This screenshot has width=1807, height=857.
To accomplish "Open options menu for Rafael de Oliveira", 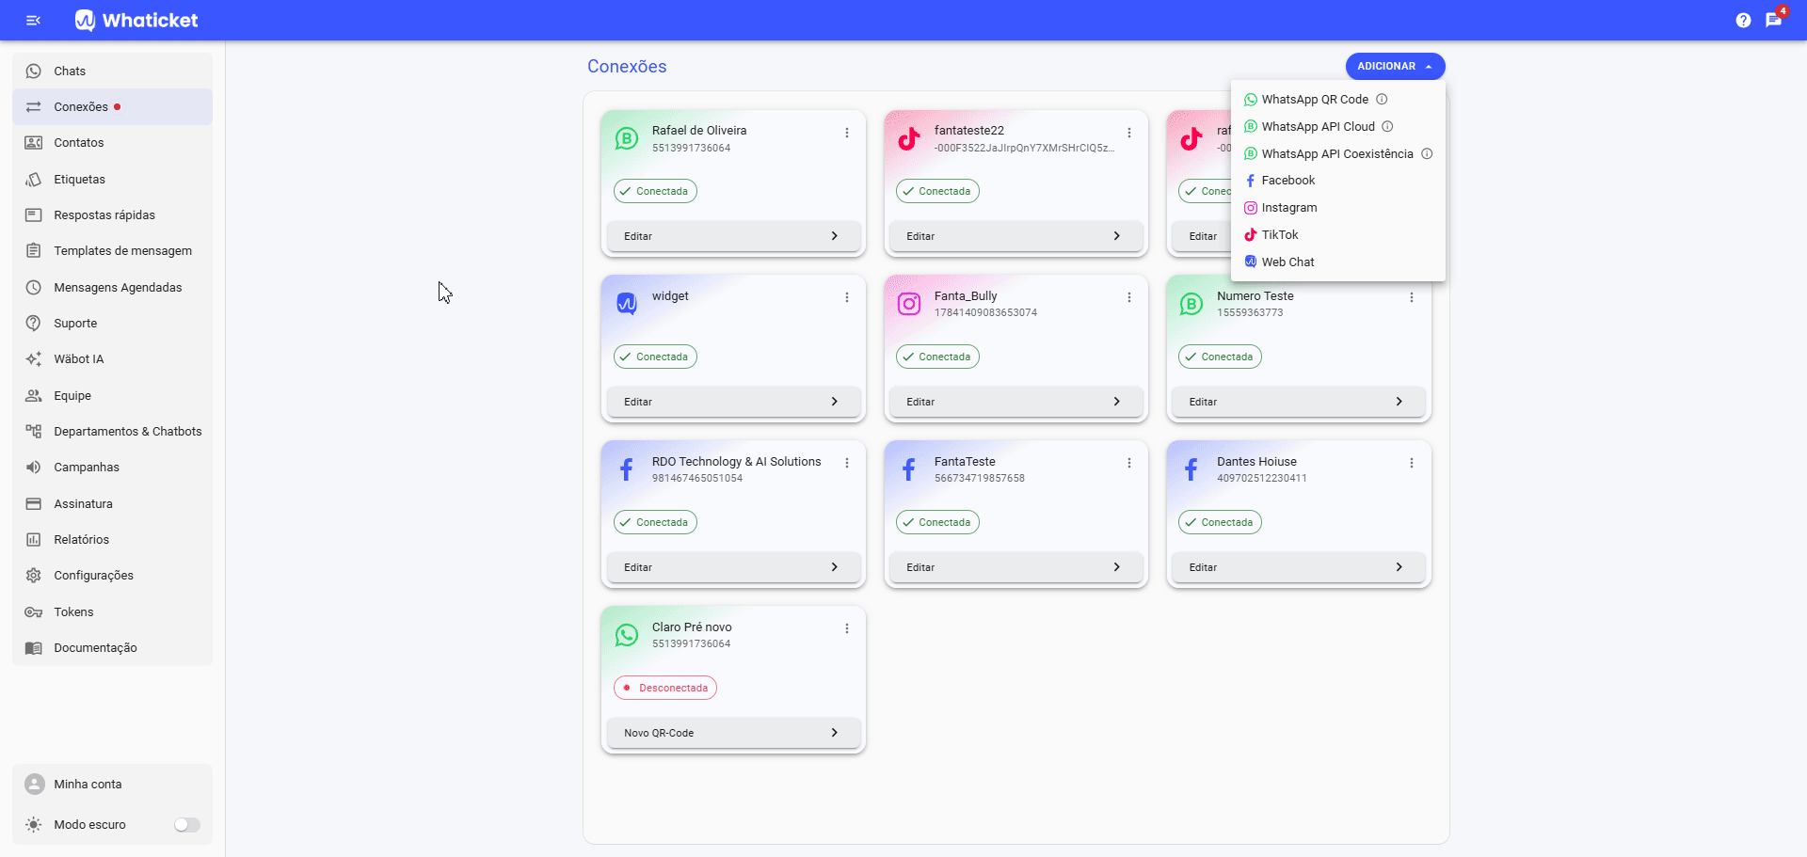I will 847,133.
